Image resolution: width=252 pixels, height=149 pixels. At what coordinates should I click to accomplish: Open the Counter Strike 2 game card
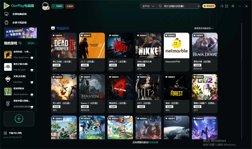(92, 52)
